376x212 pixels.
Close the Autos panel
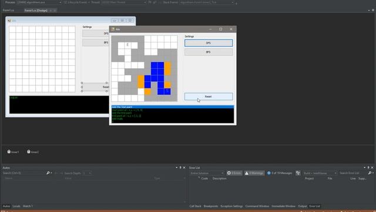(184, 167)
